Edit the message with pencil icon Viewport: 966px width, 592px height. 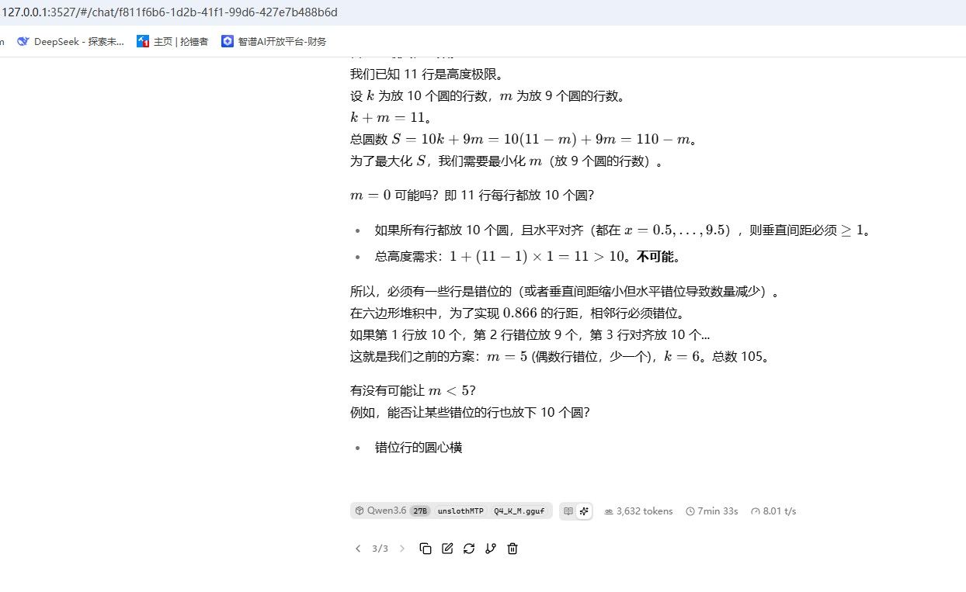coord(447,549)
